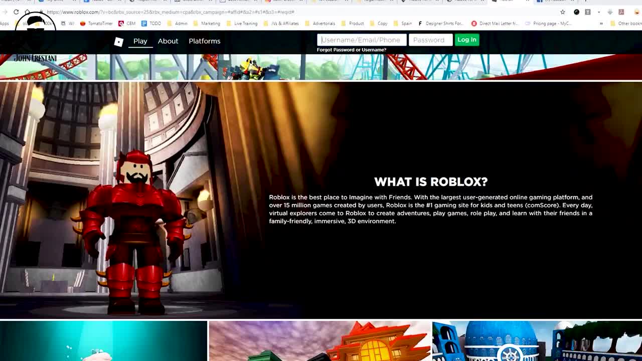Open the Admin bookmarks folder
This screenshot has width=642, height=361.
[x=177, y=24]
